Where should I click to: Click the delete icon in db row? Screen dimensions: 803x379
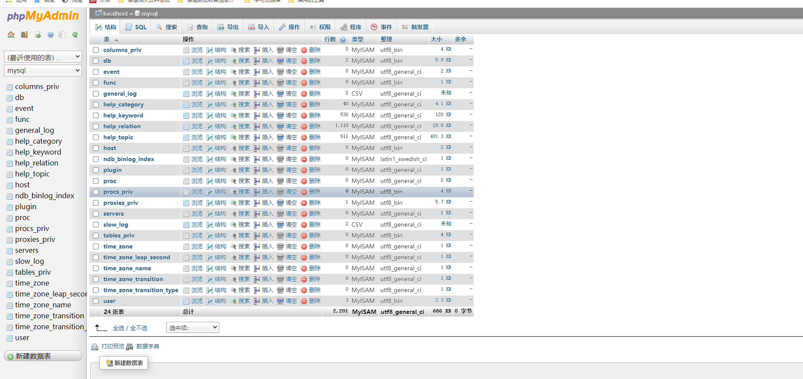[304, 61]
